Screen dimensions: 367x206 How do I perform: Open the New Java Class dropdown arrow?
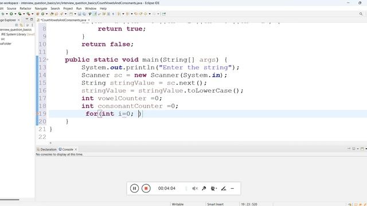46,14
